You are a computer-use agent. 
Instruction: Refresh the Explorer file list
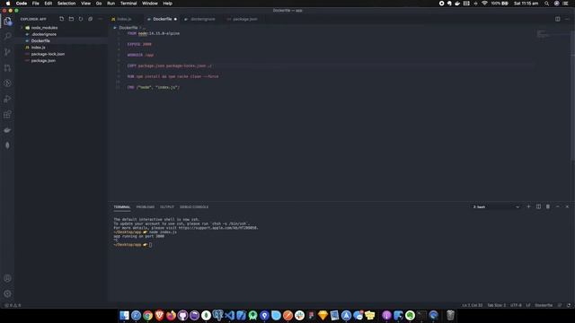coord(81,19)
